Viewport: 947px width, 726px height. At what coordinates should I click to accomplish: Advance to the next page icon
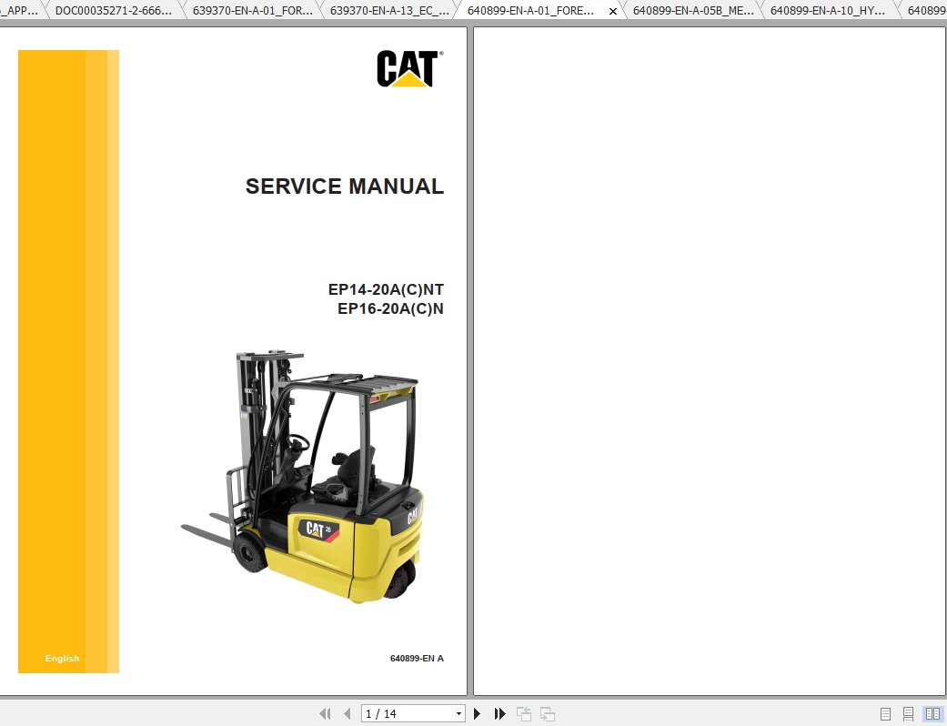point(478,713)
